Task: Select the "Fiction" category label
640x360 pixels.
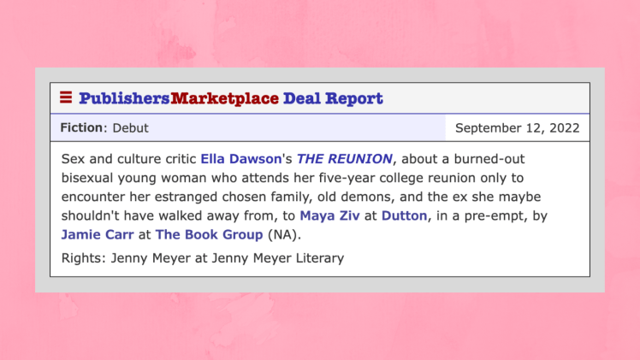Action: pyautogui.click(x=81, y=127)
